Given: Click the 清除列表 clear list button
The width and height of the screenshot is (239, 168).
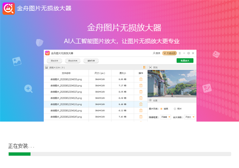Looking at the screenshot, I should 90,61.
